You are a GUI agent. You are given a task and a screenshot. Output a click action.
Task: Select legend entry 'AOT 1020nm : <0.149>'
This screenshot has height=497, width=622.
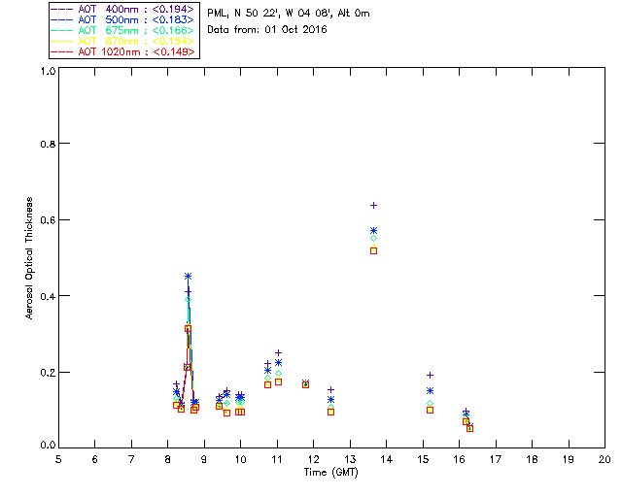(122, 51)
